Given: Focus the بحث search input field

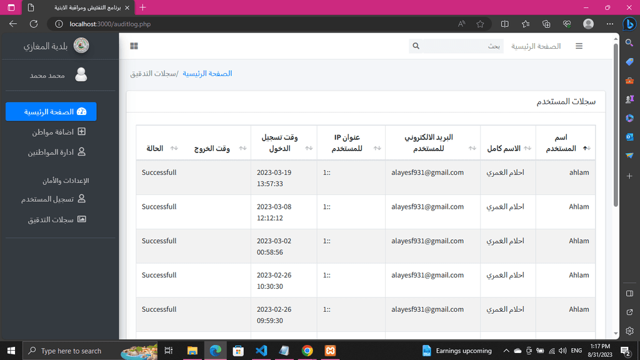Looking at the screenshot, I should click(x=463, y=46).
